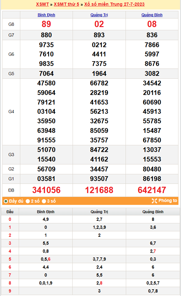Open the XSMT thứ 5 link
Image resolution: width=181 pixels, height=296 pixels.
click(x=67, y=4)
